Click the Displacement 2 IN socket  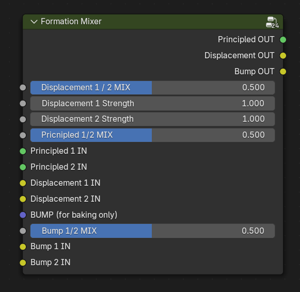click(x=23, y=199)
